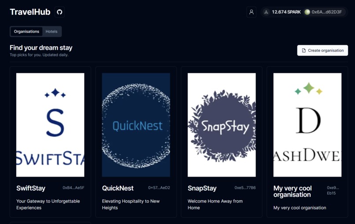Click the document icon in Create organisation
This screenshot has height=224, width=355.
pyautogui.click(x=303, y=51)
